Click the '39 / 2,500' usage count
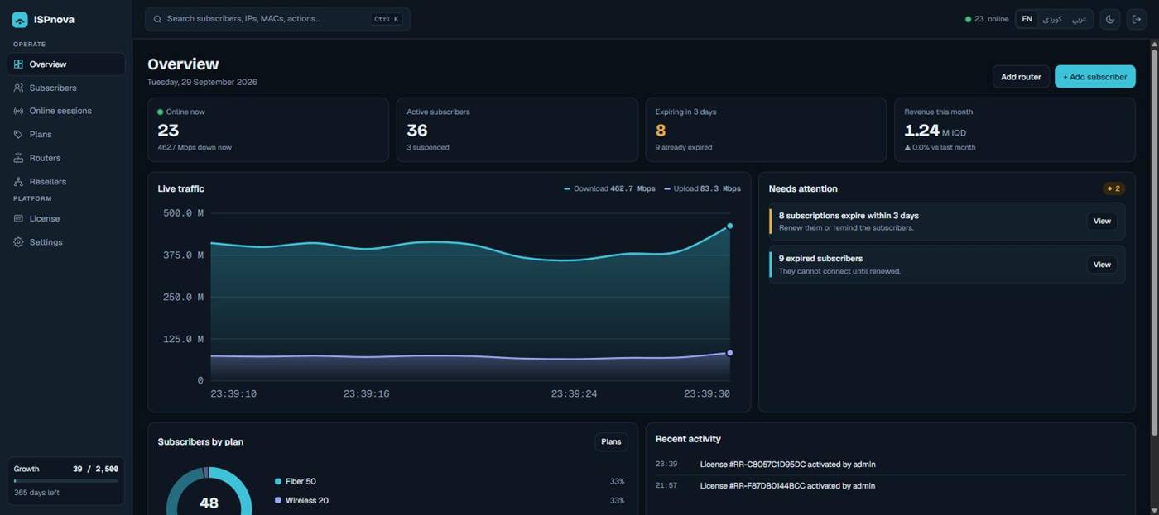1159x515 pixels. coord(95,469)
